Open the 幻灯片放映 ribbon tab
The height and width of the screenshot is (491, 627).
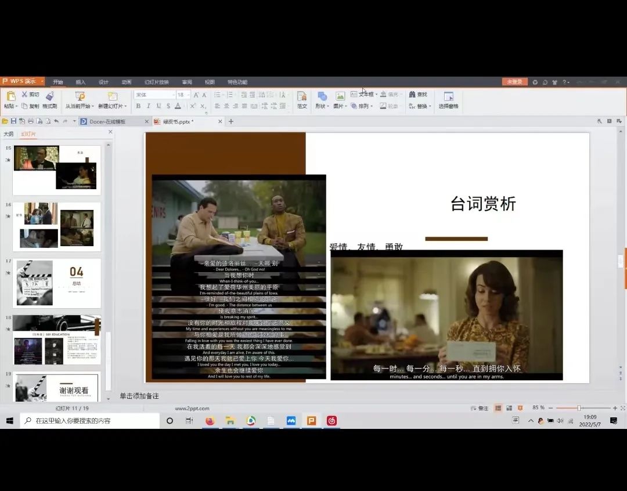pos(156,82)
